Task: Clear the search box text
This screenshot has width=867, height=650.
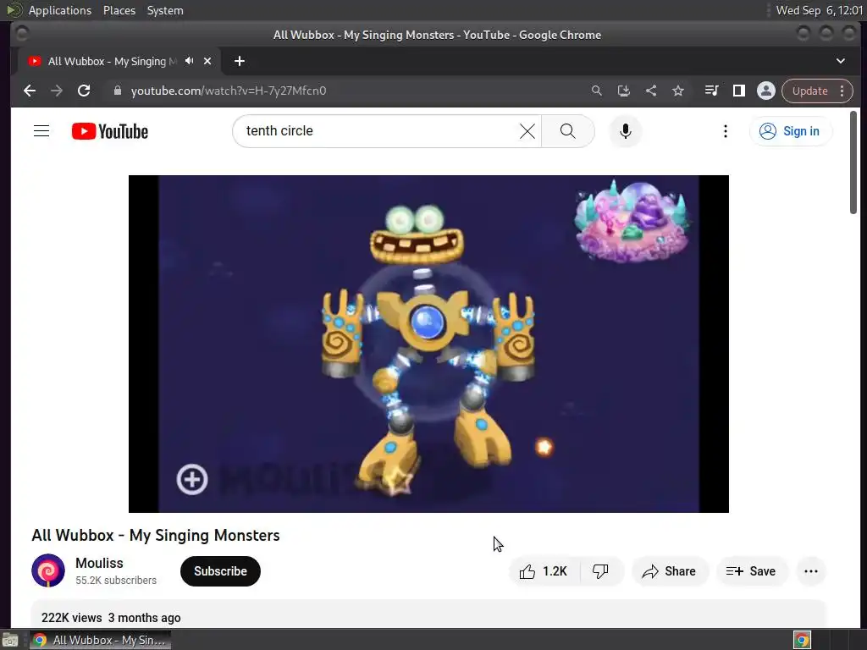Action: (527, 131)
